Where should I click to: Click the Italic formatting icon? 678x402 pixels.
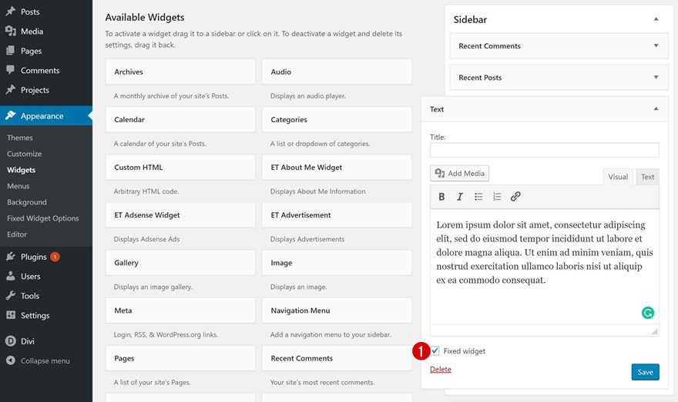point(460,197)
